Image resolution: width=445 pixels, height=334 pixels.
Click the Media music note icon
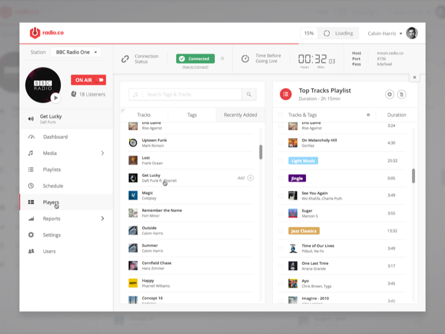31,153
